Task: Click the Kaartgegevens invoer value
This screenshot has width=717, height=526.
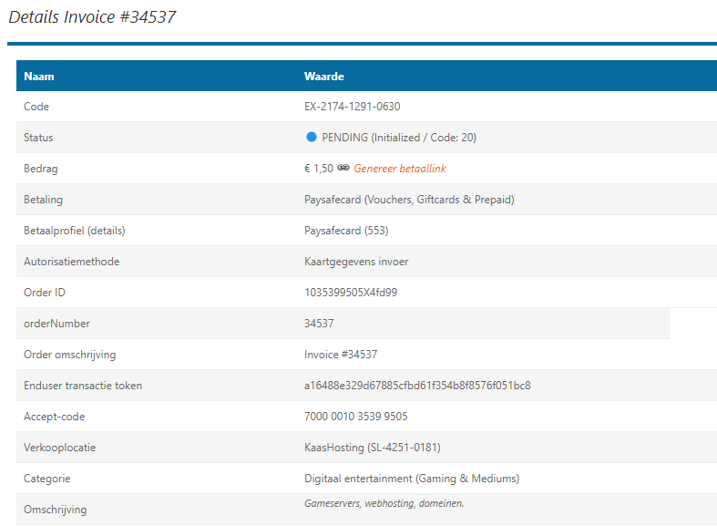Action: (x=356, y=262)
